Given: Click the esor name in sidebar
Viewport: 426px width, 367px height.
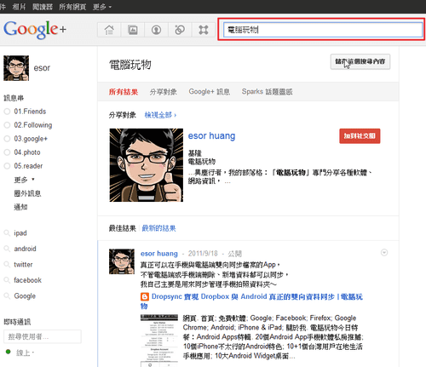Looking at the screenshot, I should 42,68.
